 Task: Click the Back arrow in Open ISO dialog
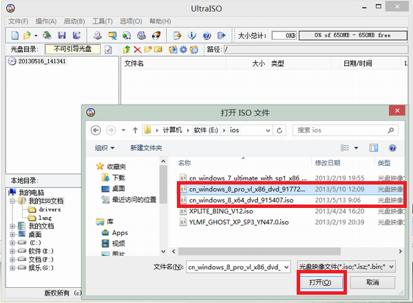point(96,130)
